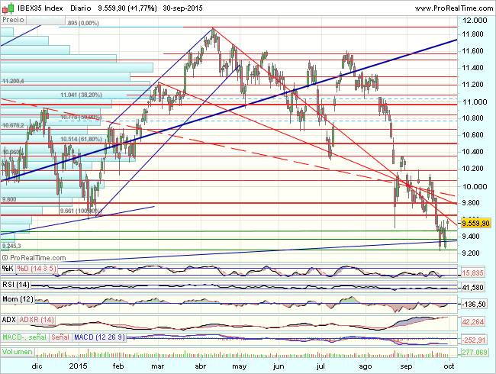Click the 9.559,90 (+1,77%) quote in header
The width and height of the screenshot is (496, 374).
pos(127,8)
